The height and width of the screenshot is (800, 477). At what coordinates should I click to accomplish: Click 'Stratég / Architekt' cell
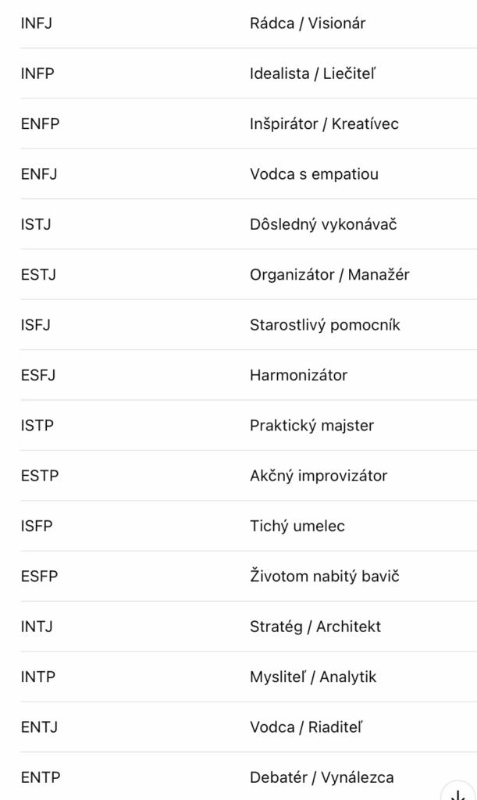click(x=315, y=627)
